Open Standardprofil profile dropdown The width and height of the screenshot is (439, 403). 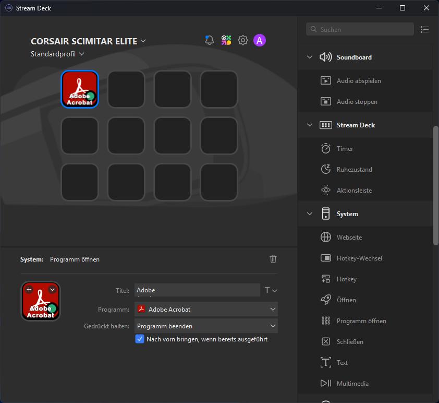57,54
